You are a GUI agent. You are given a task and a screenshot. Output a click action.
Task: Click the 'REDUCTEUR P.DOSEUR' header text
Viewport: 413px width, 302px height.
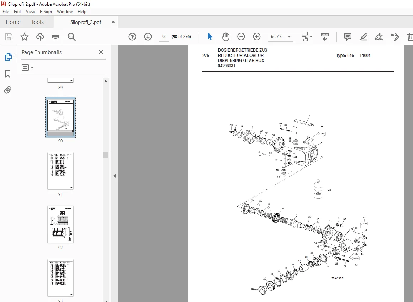pyautogui.click(x=240, y=56)
